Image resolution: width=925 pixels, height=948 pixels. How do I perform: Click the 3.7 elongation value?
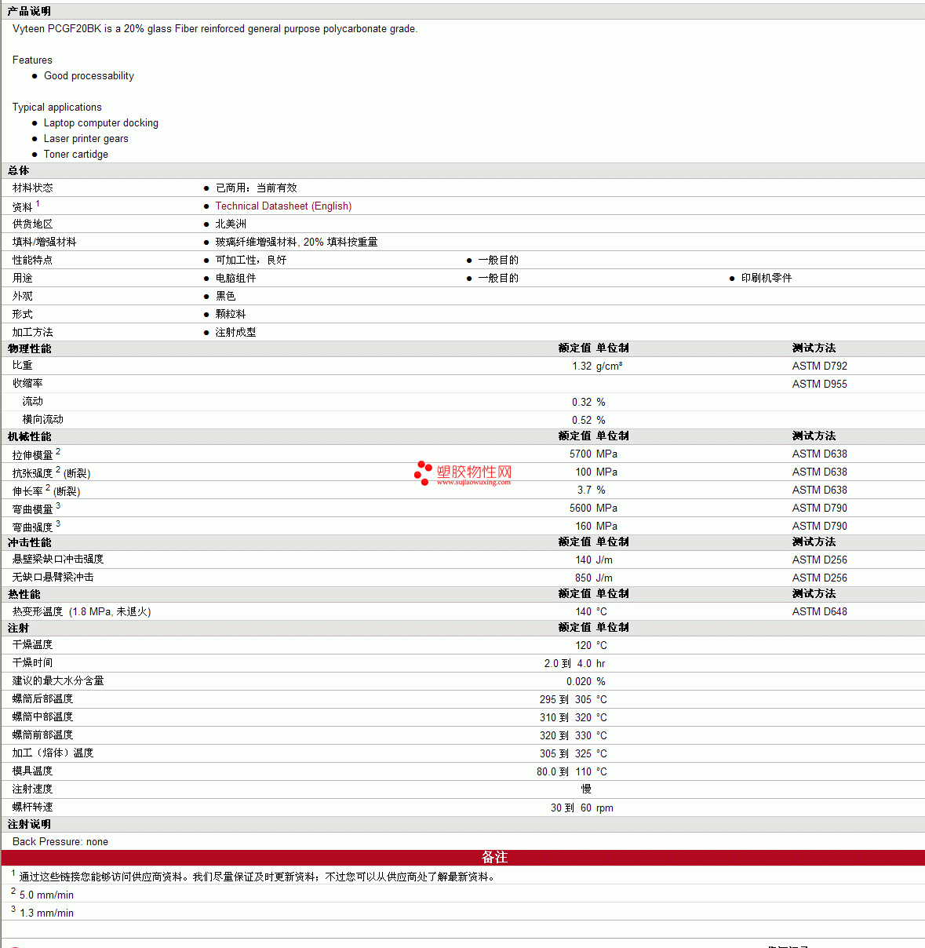pos(584,490)
